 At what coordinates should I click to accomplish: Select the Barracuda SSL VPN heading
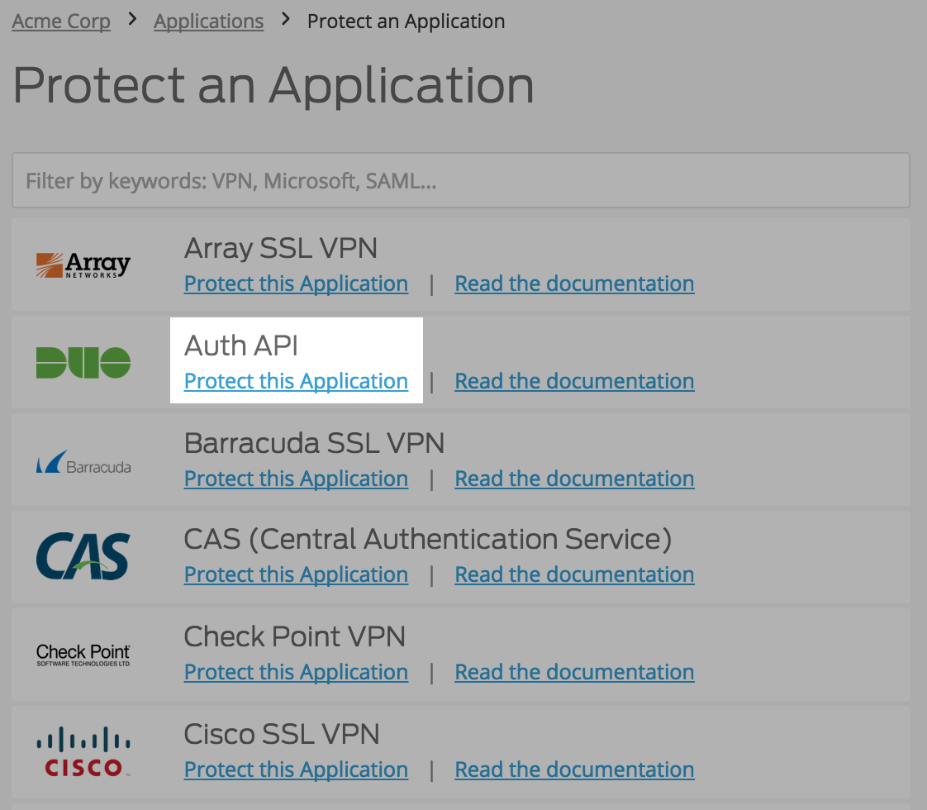(x=314, y=443)
